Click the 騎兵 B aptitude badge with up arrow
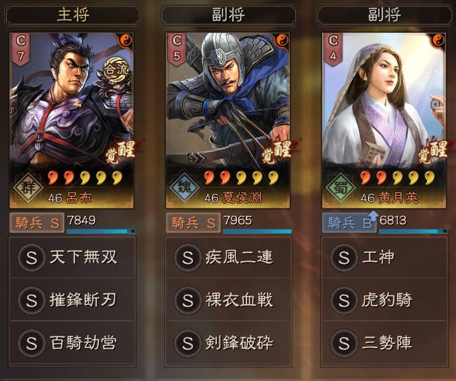 click(350, 223)
